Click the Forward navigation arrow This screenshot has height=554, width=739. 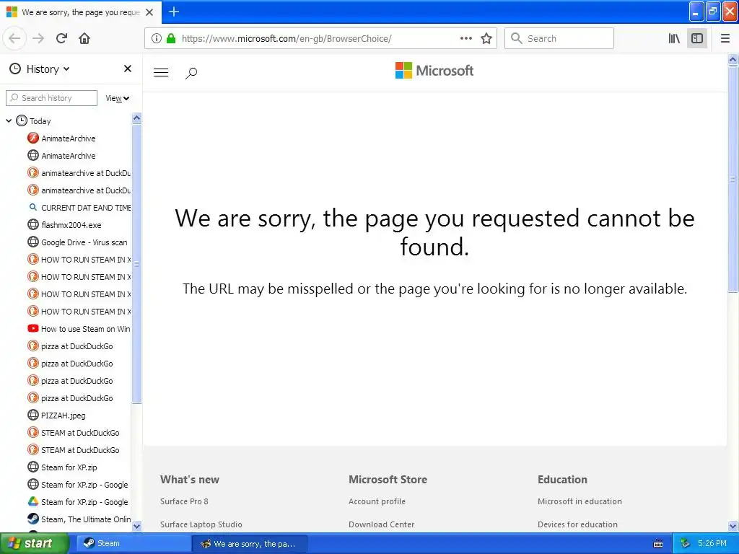[38, 39]
